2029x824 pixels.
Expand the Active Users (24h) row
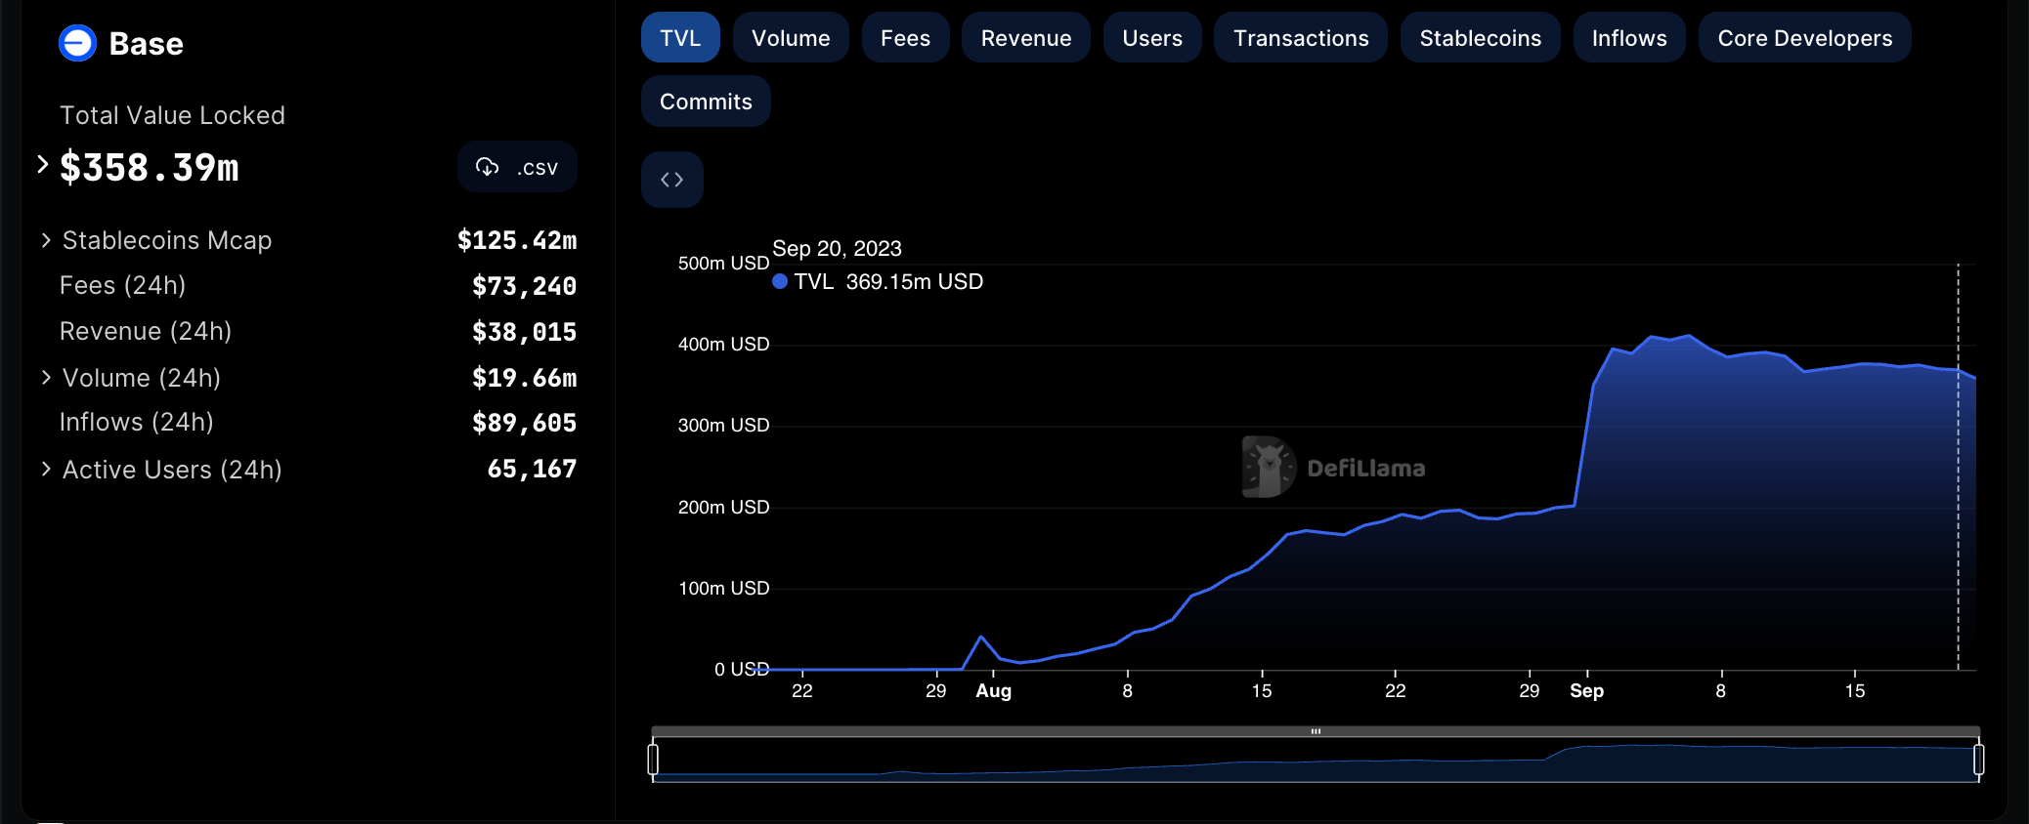tap(46, 470)
